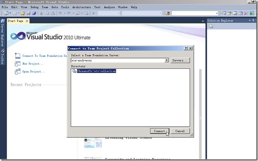Viewport: 258px width, 161px height.
Task: Open the Architecture menu
Action: [x=82, y=7]
